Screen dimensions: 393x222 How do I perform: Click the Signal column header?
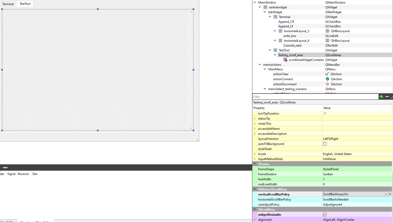tap(11, 174)
